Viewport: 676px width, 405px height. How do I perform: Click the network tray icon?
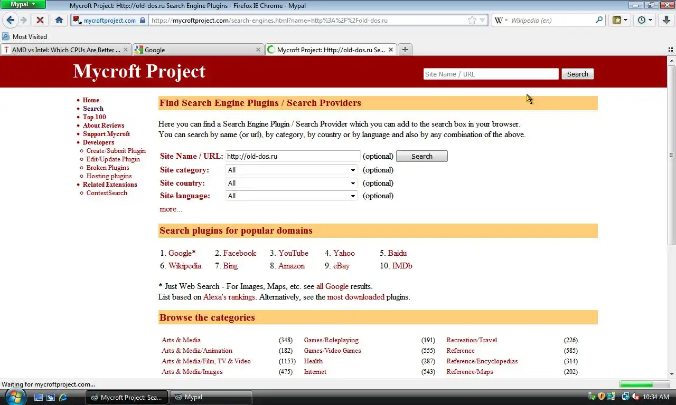[626, 397]
